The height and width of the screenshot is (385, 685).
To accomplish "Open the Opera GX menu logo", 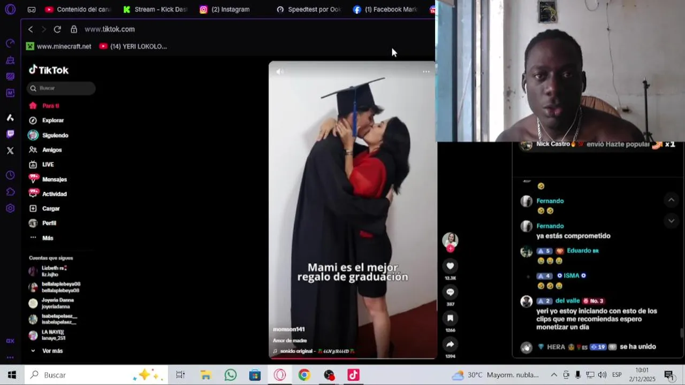I will tap(10, 9).
